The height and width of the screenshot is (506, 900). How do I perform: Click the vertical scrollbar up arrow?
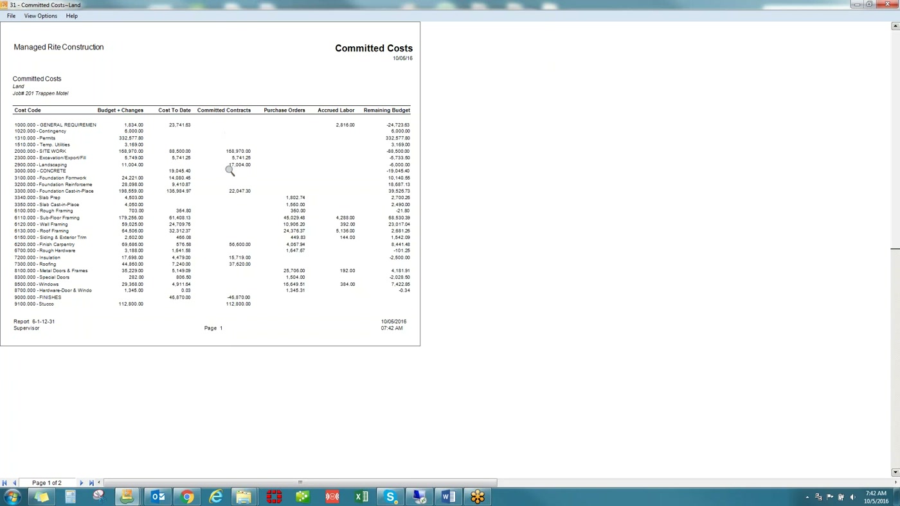click(896, 26)
